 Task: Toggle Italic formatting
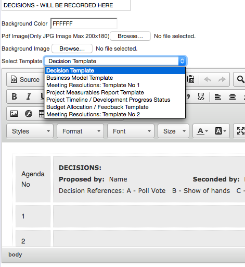[x=29, y=96]
